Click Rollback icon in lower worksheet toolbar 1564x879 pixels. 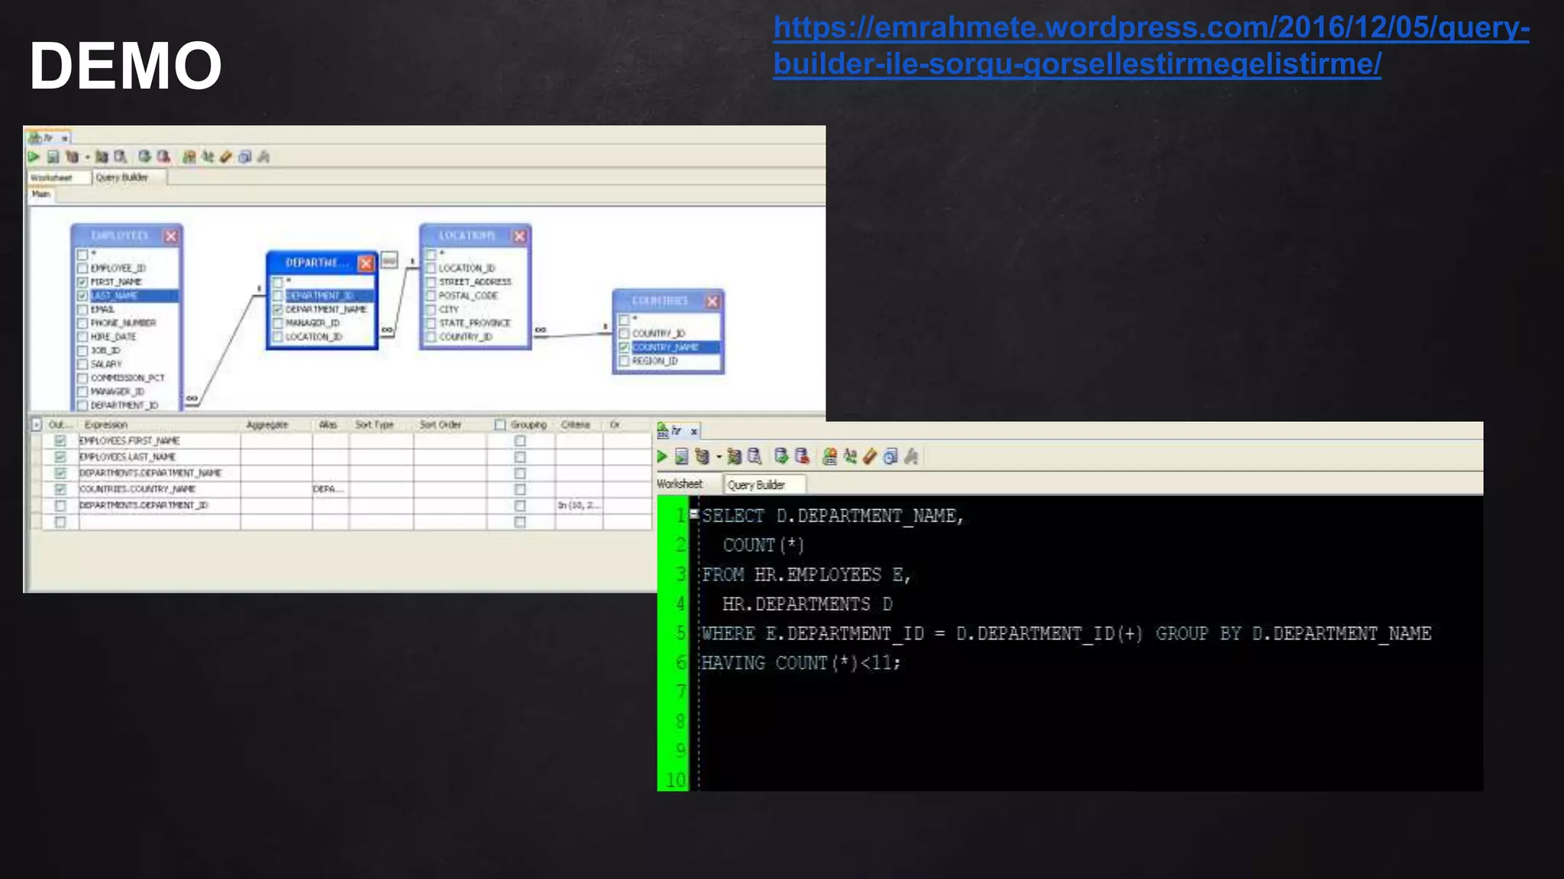(801, 457)
